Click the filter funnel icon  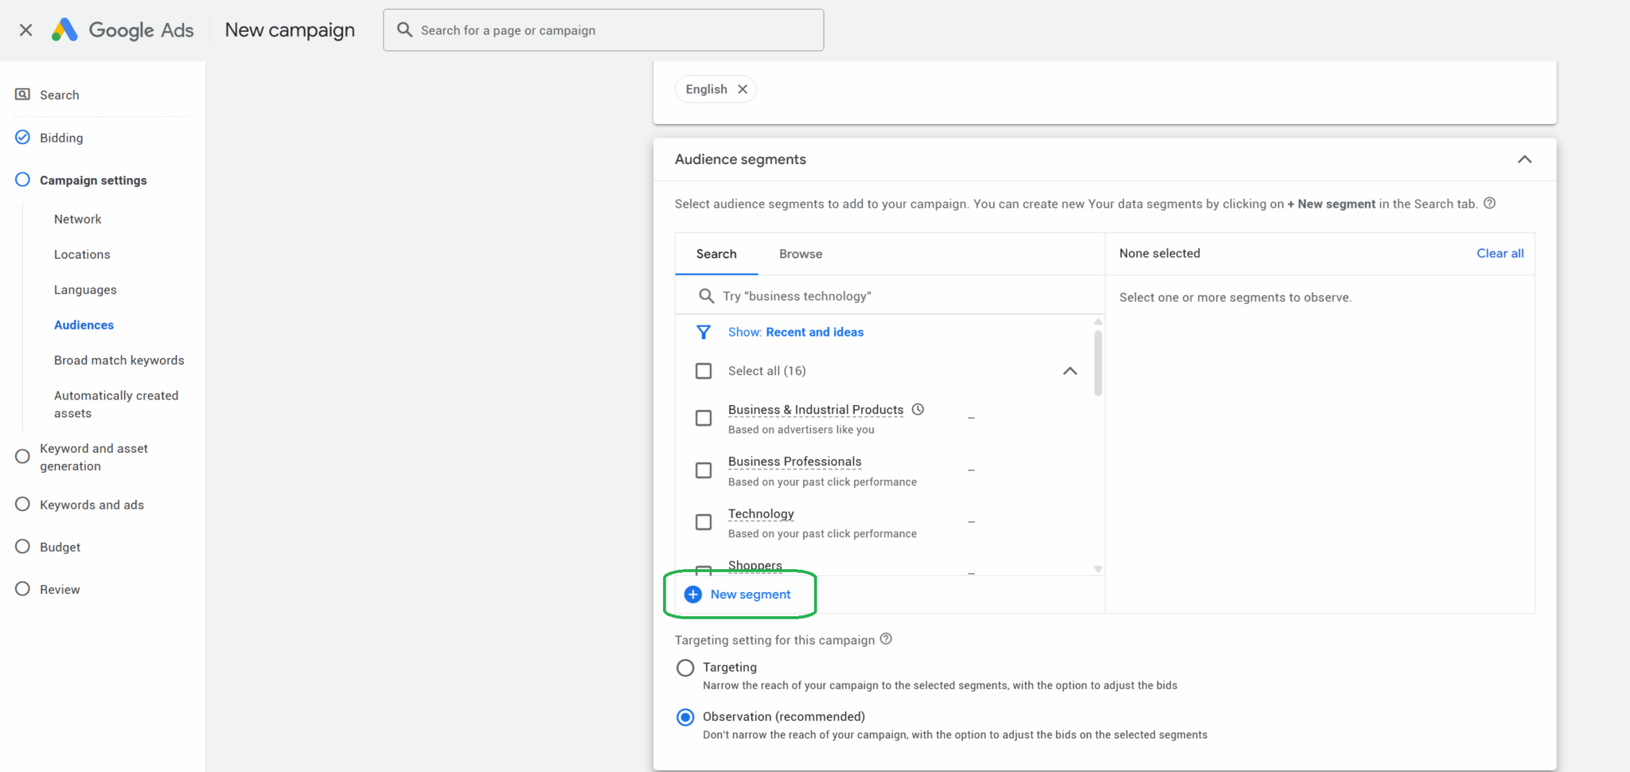[704, 332]
